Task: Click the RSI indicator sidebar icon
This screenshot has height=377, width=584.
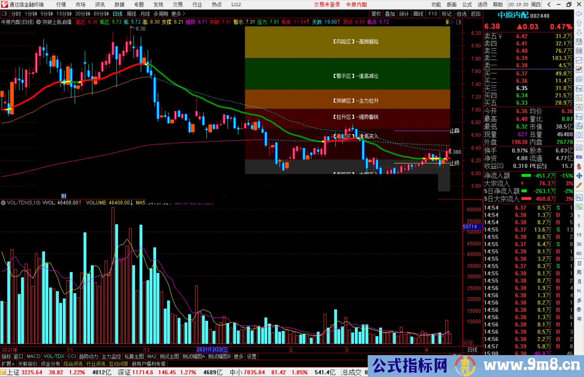Action: coord(579,157)
